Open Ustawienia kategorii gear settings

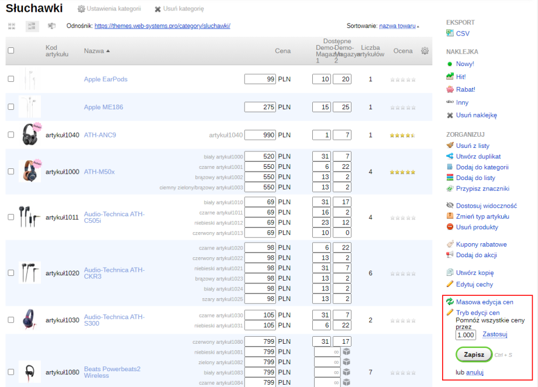point(81,9)
